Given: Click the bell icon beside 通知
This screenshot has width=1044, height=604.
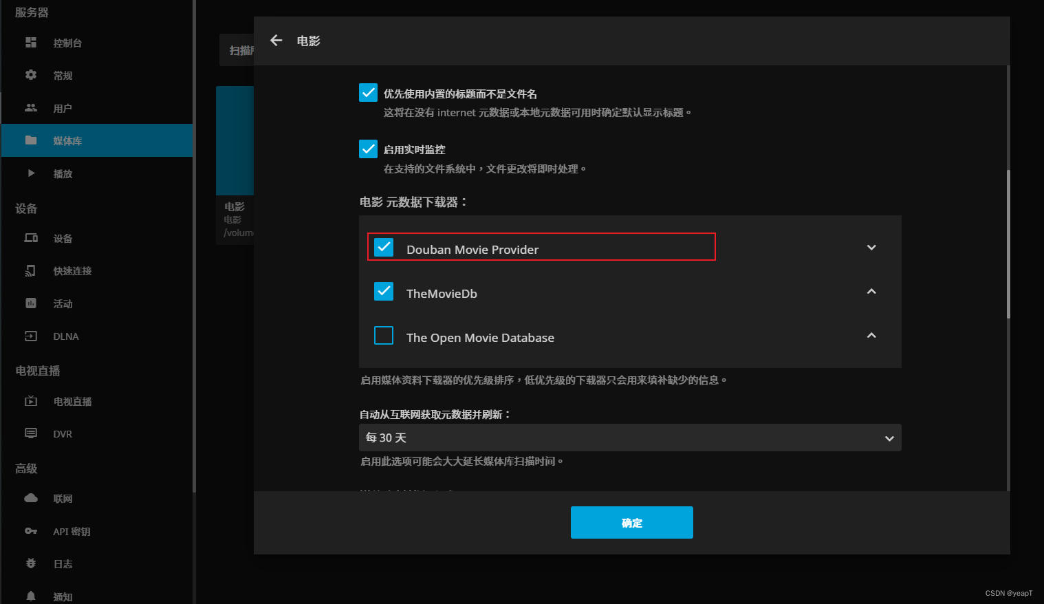Looking at the screenshot, I should (31, 596).
